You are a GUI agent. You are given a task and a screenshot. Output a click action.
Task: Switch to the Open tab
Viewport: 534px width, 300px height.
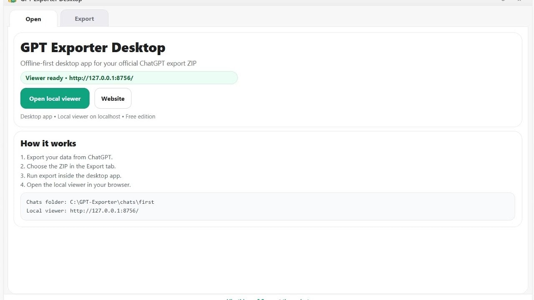click(33, 19)
